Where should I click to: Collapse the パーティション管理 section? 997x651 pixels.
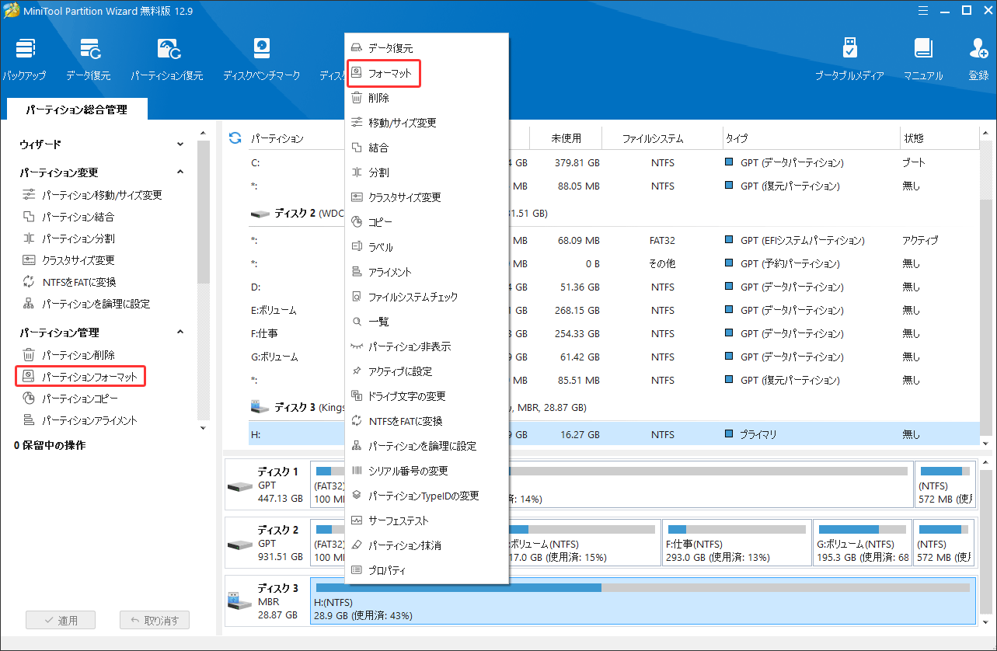click(x=180, y=332)
